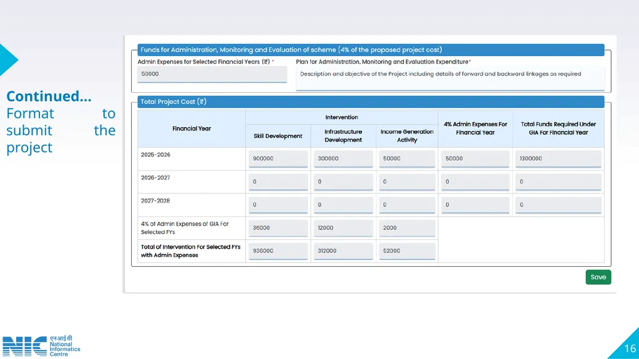639x359 pixels.
Task: Select 2025-2026 Infrastructure Development field with 300000
Action: [x=343, y=159]
